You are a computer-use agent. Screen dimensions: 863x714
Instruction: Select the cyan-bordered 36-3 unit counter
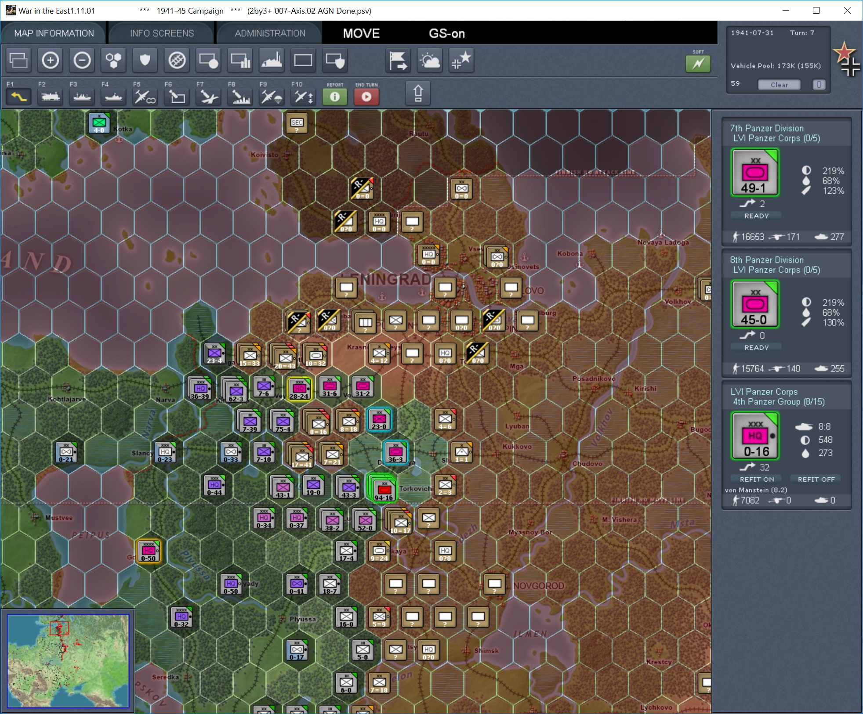pyautogui.click(x=395, y=452)
